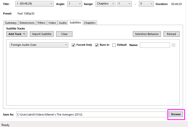The image size is (188, 127).
Task: Click the Duration value 00:48:29
Action: [176, 4]
